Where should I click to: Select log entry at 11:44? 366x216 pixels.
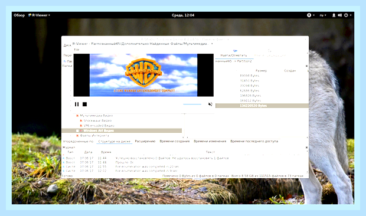(184, 158)
